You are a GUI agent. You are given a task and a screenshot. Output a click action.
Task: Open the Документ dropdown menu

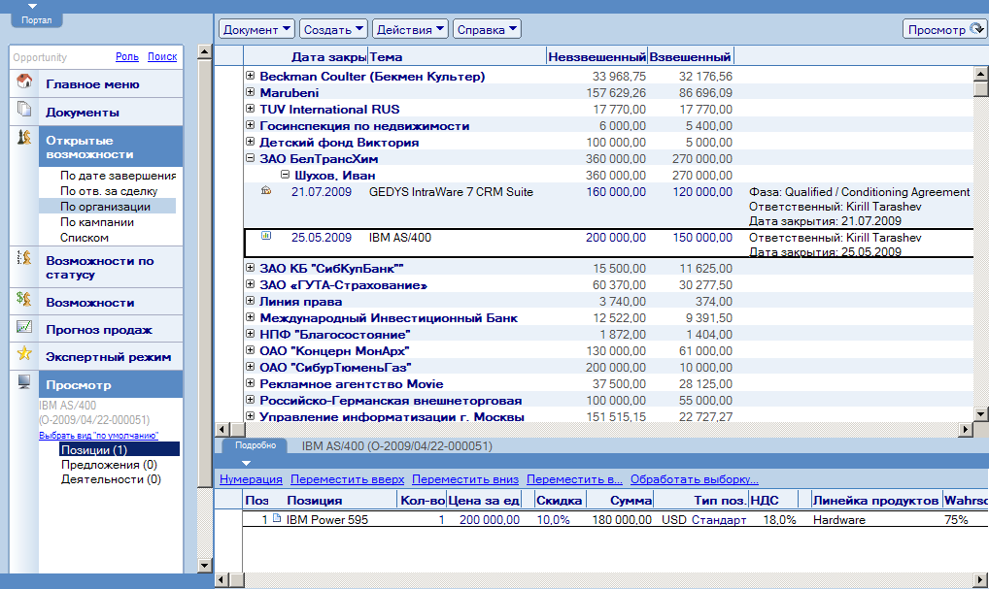pos(256,29)
